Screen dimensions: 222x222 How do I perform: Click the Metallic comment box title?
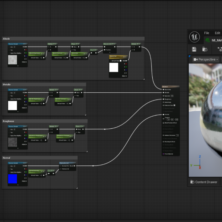point(7,85)
